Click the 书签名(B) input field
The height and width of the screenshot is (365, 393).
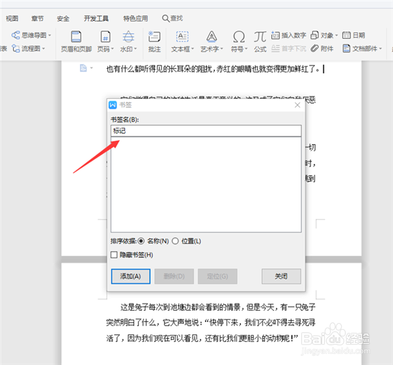[206, 131]
